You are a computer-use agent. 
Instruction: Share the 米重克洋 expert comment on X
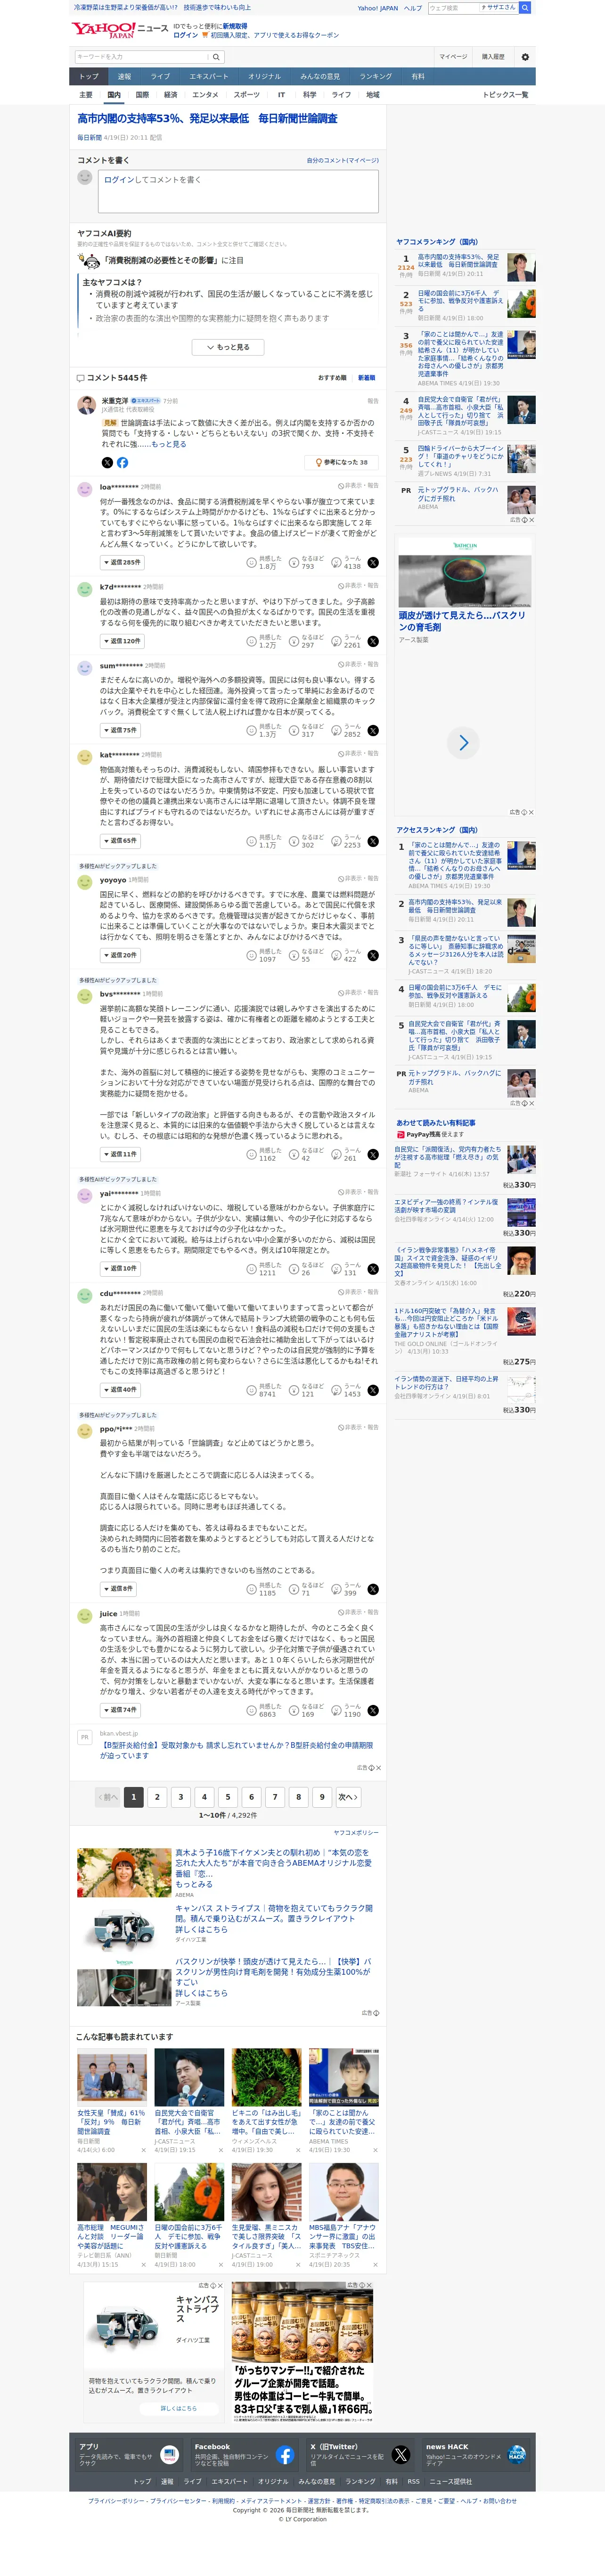tap(107, 463)
